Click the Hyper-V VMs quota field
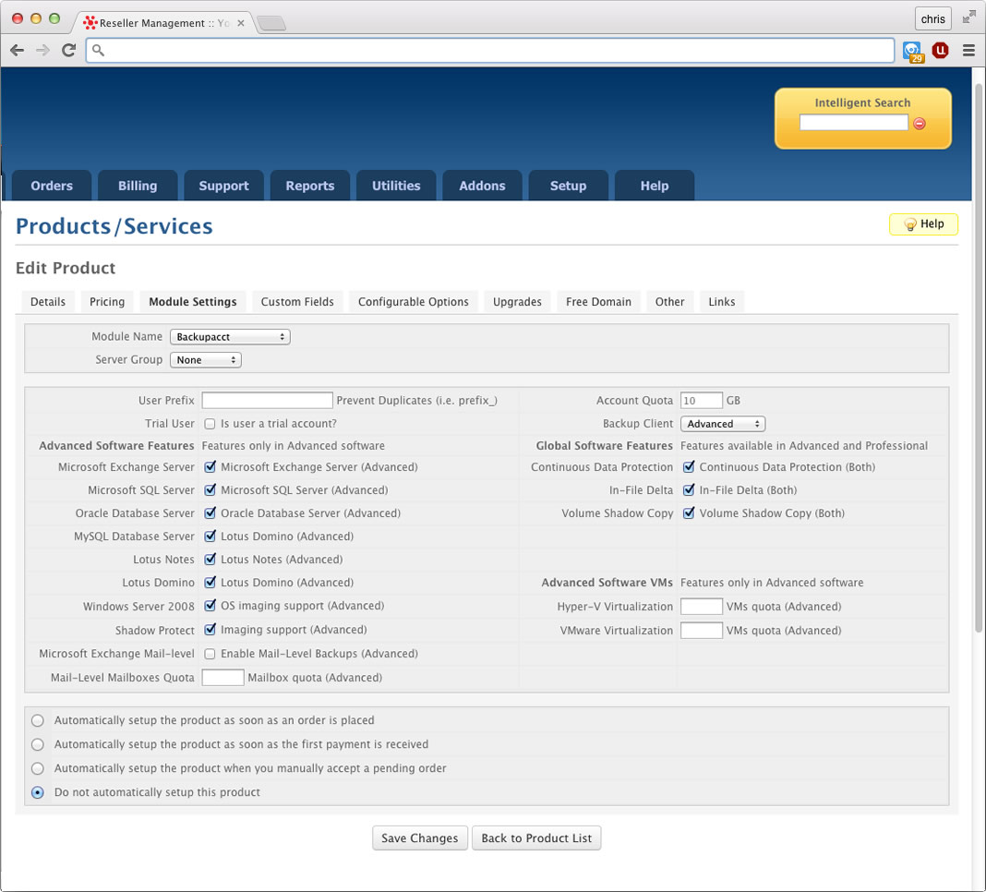Image resolution: width=986 pixels, height=892 pixels. tap(701, 607)
